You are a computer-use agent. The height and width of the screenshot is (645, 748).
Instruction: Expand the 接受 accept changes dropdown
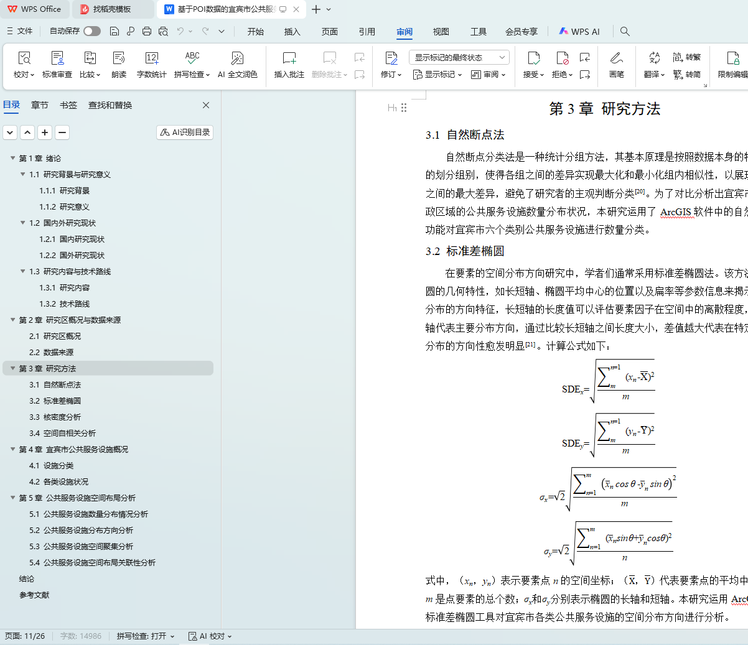[543, 75]
